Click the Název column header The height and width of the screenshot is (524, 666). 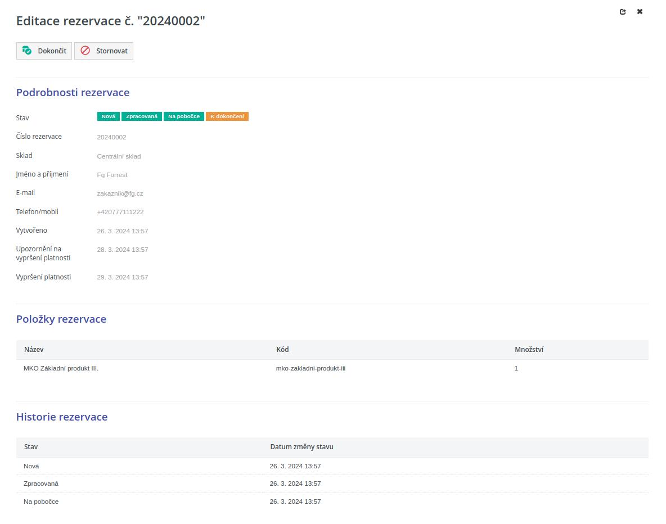tap(34, 350)
